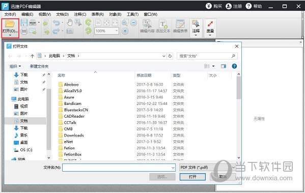Viewport: 305px width, 193px height.
Task: Expand the 注释 annotation dropdown
Action: [x=196, y=35]
